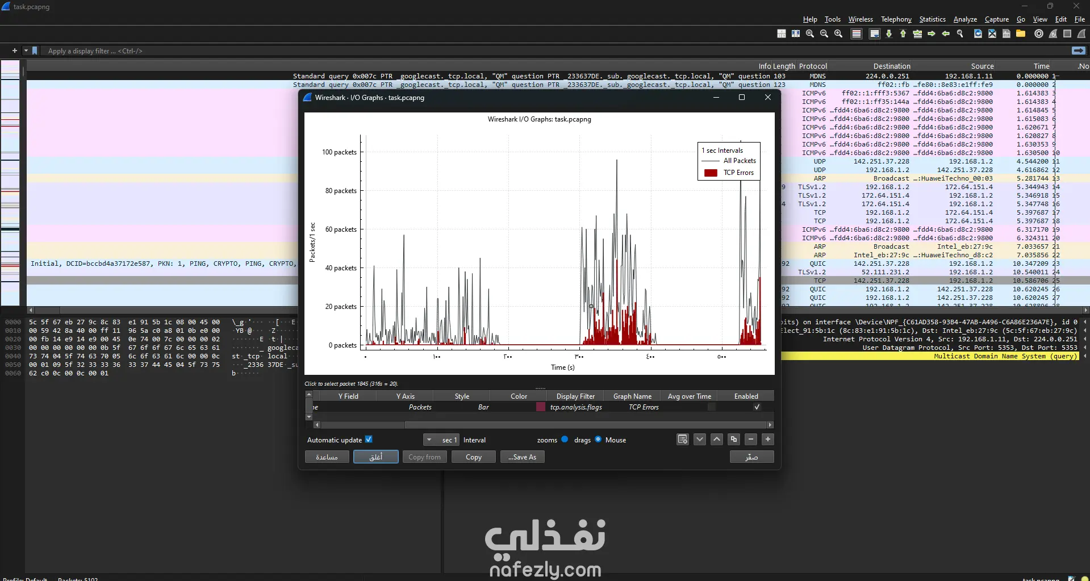Add a display filter button with the plus icon

click(15, 51)
